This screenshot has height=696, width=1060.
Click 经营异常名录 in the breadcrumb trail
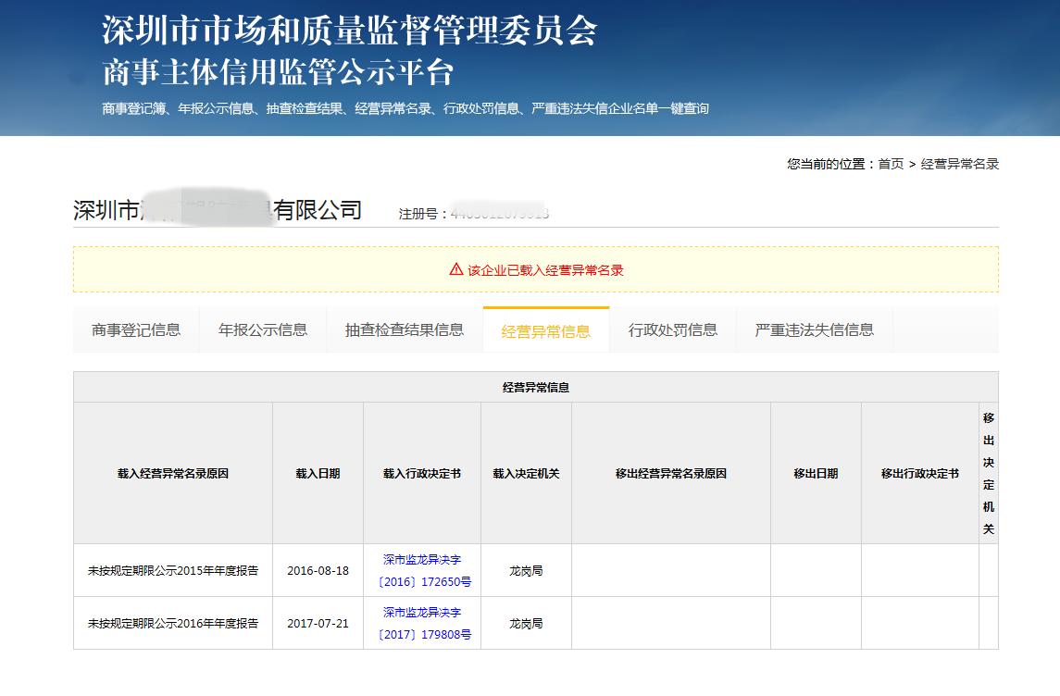(957, 162)
